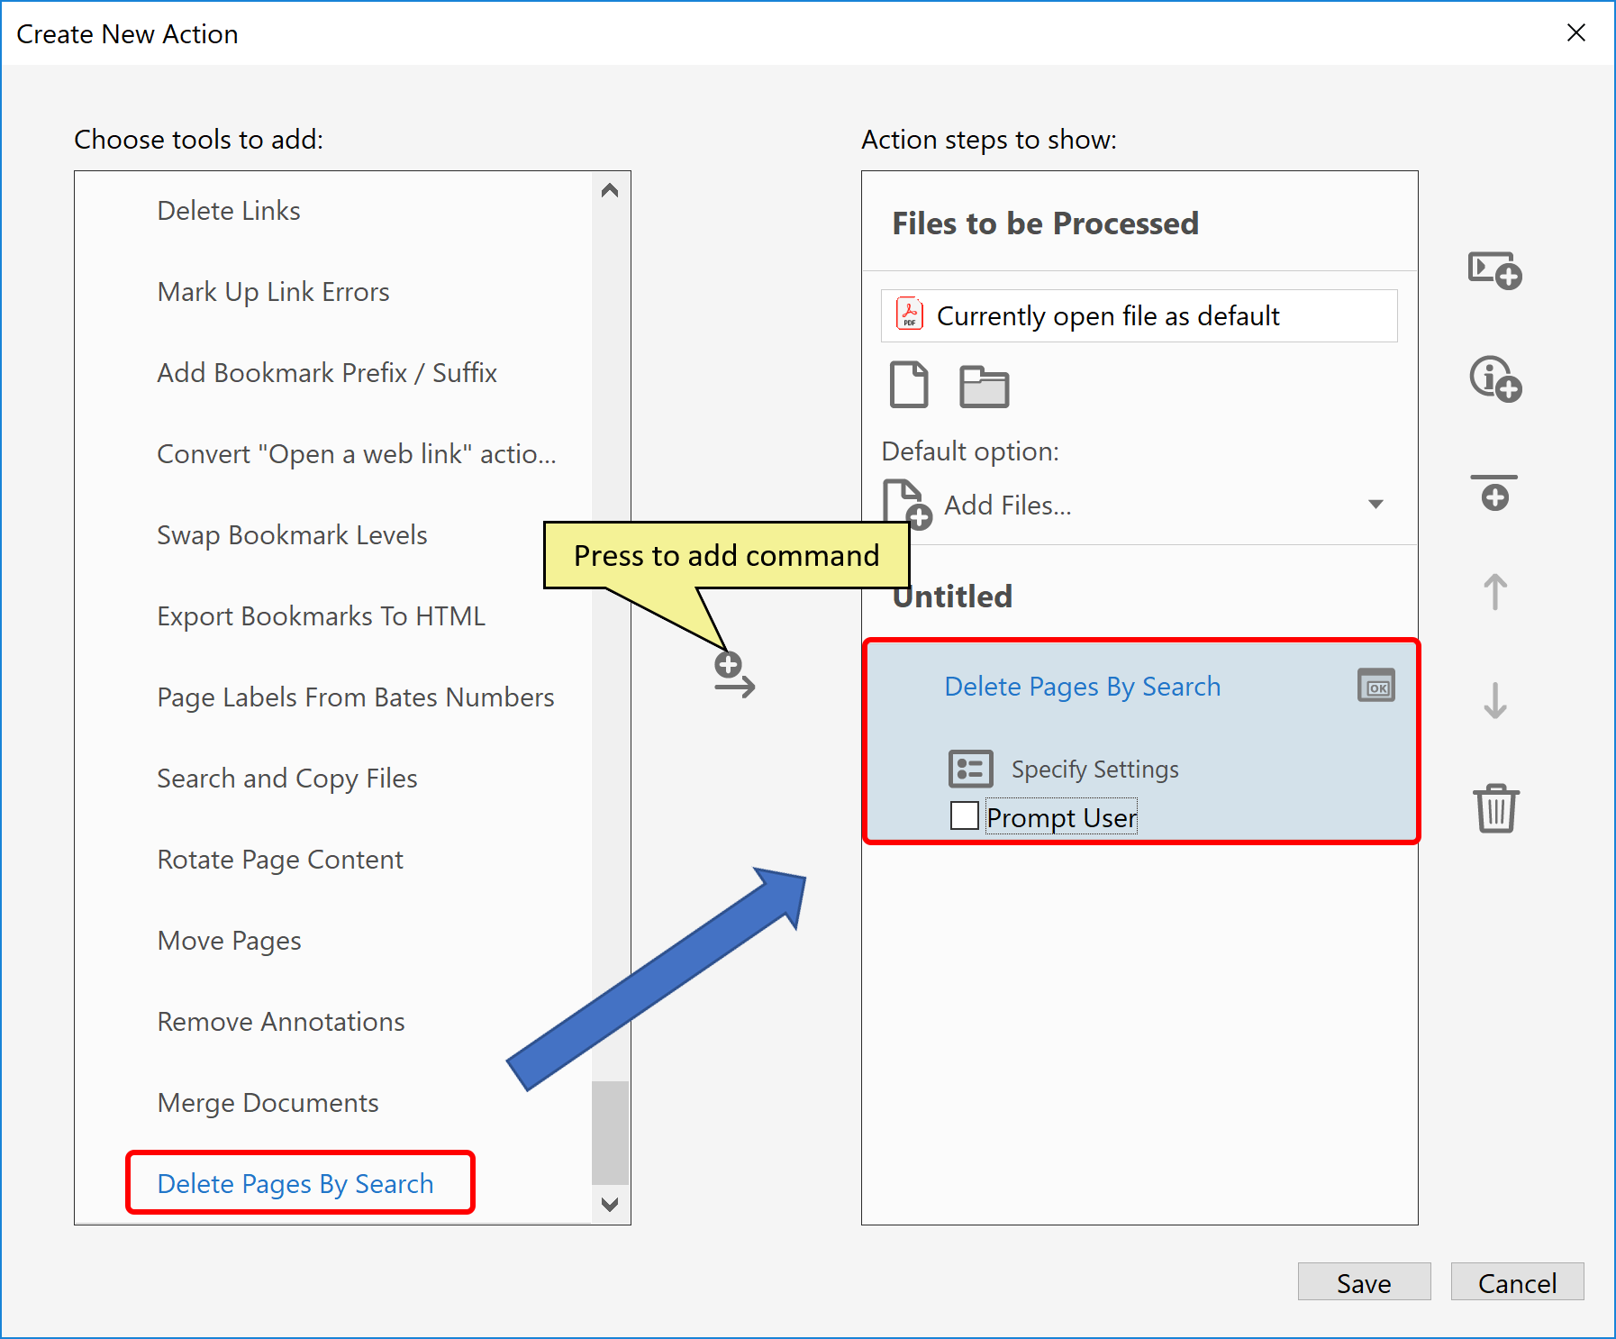Viewport: 1616px width, 1339px height.
Task: Click the add-instruction info icon on the right
Action: [x=1493, y=379]
